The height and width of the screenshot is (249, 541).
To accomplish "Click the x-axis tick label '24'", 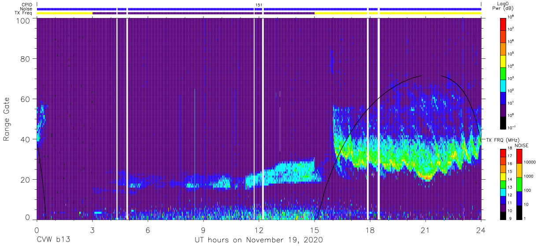I will tap(481, 230).
